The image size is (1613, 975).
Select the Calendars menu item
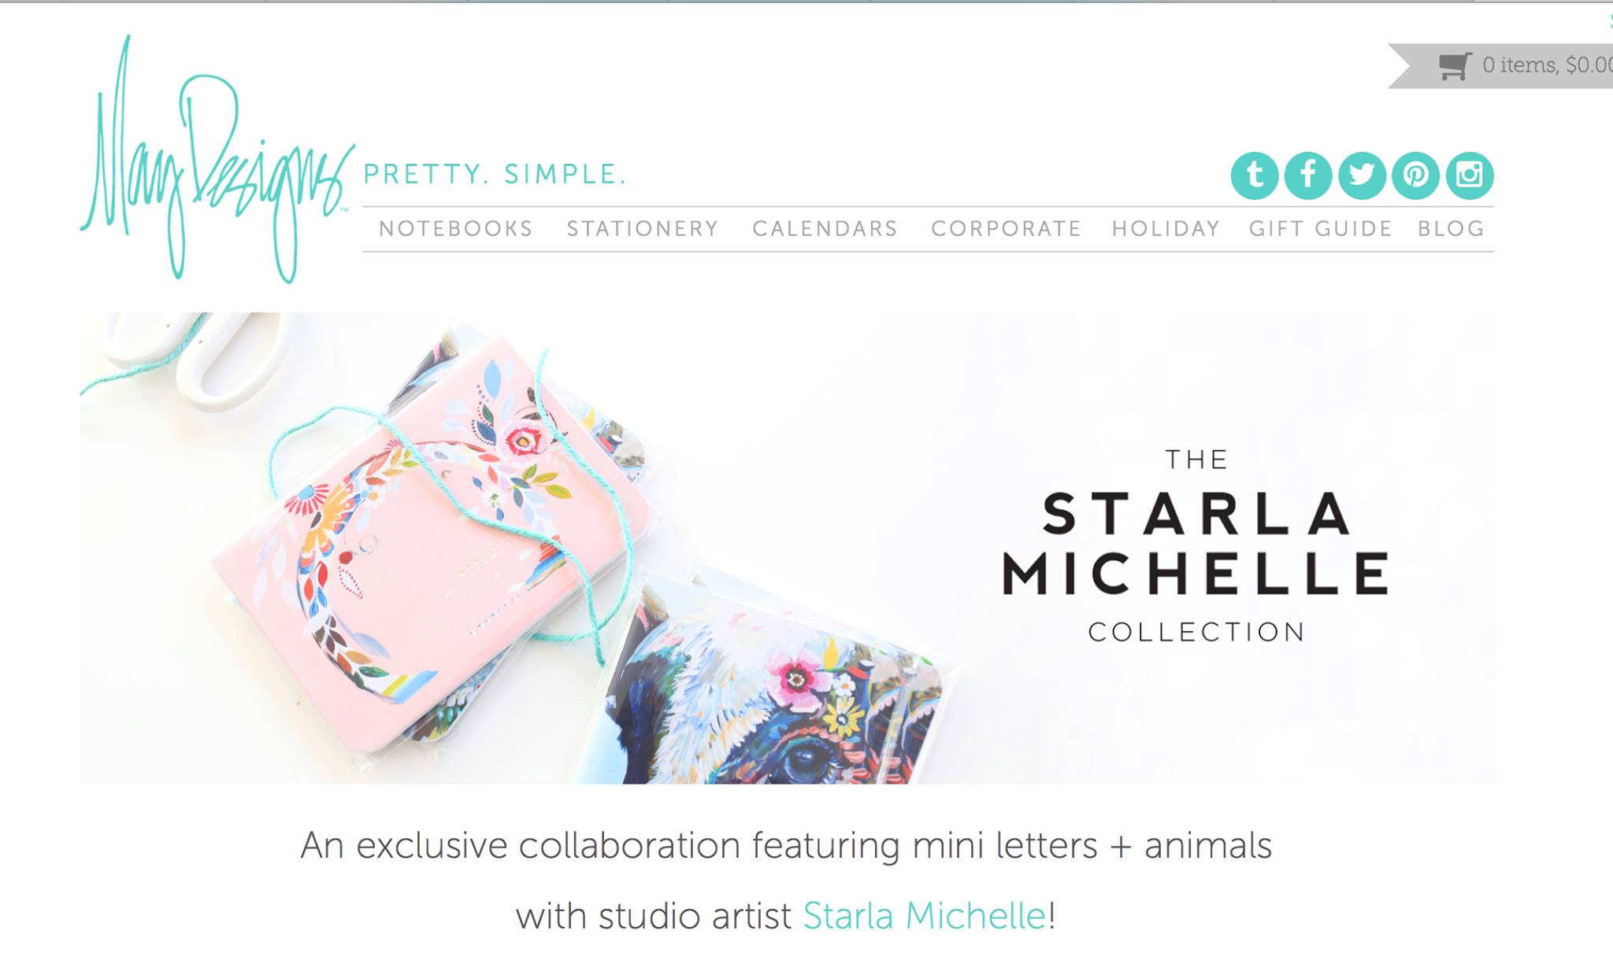[825, 229]
